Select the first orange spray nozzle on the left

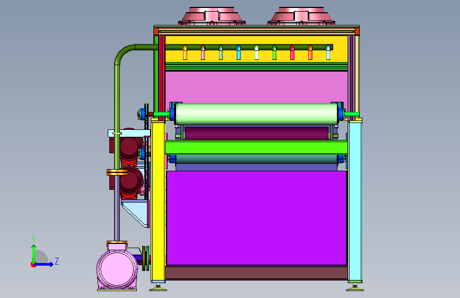(185, 52)
